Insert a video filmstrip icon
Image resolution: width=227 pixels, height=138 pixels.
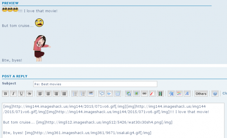160,93
